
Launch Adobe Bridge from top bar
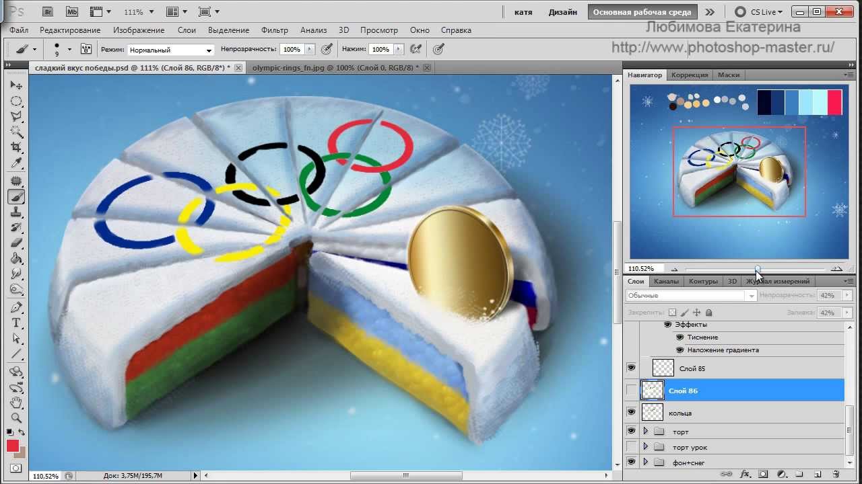coord(47,11)
